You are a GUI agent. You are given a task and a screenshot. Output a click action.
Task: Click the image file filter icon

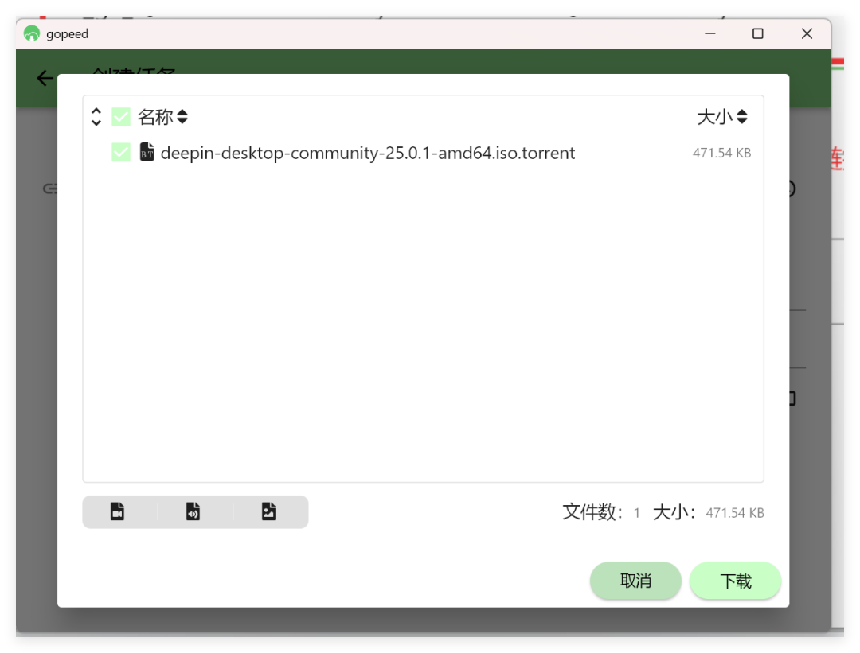(269, 511)
